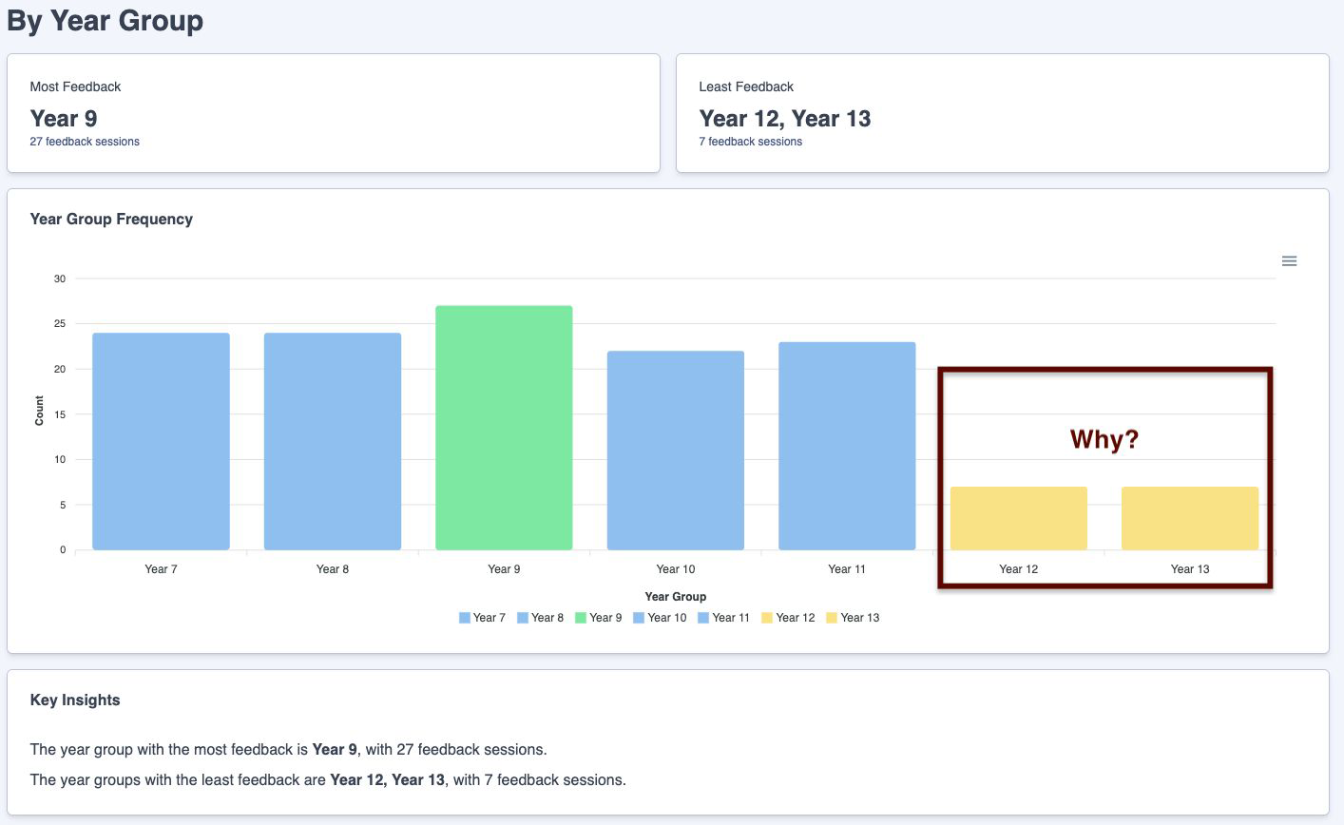
Task: Click Year 13 yellow legend swatch
Action: (x=831, y=618)
